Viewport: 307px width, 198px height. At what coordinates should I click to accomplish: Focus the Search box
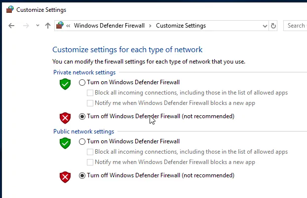pos(295,26)
